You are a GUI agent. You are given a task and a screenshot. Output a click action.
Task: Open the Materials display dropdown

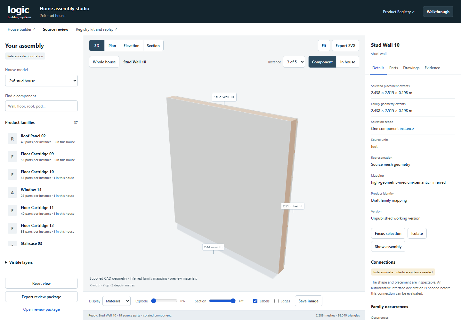tap(117, 301)
